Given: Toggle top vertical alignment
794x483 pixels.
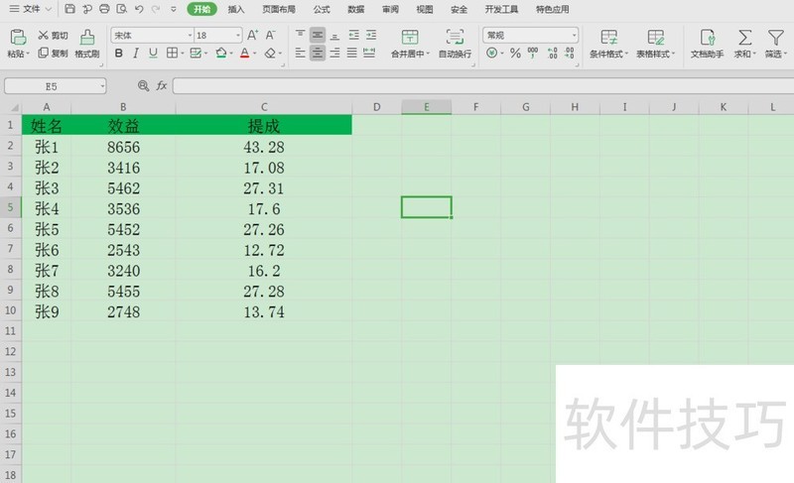Looking at the screenshot, I should [x=301, y=35].
